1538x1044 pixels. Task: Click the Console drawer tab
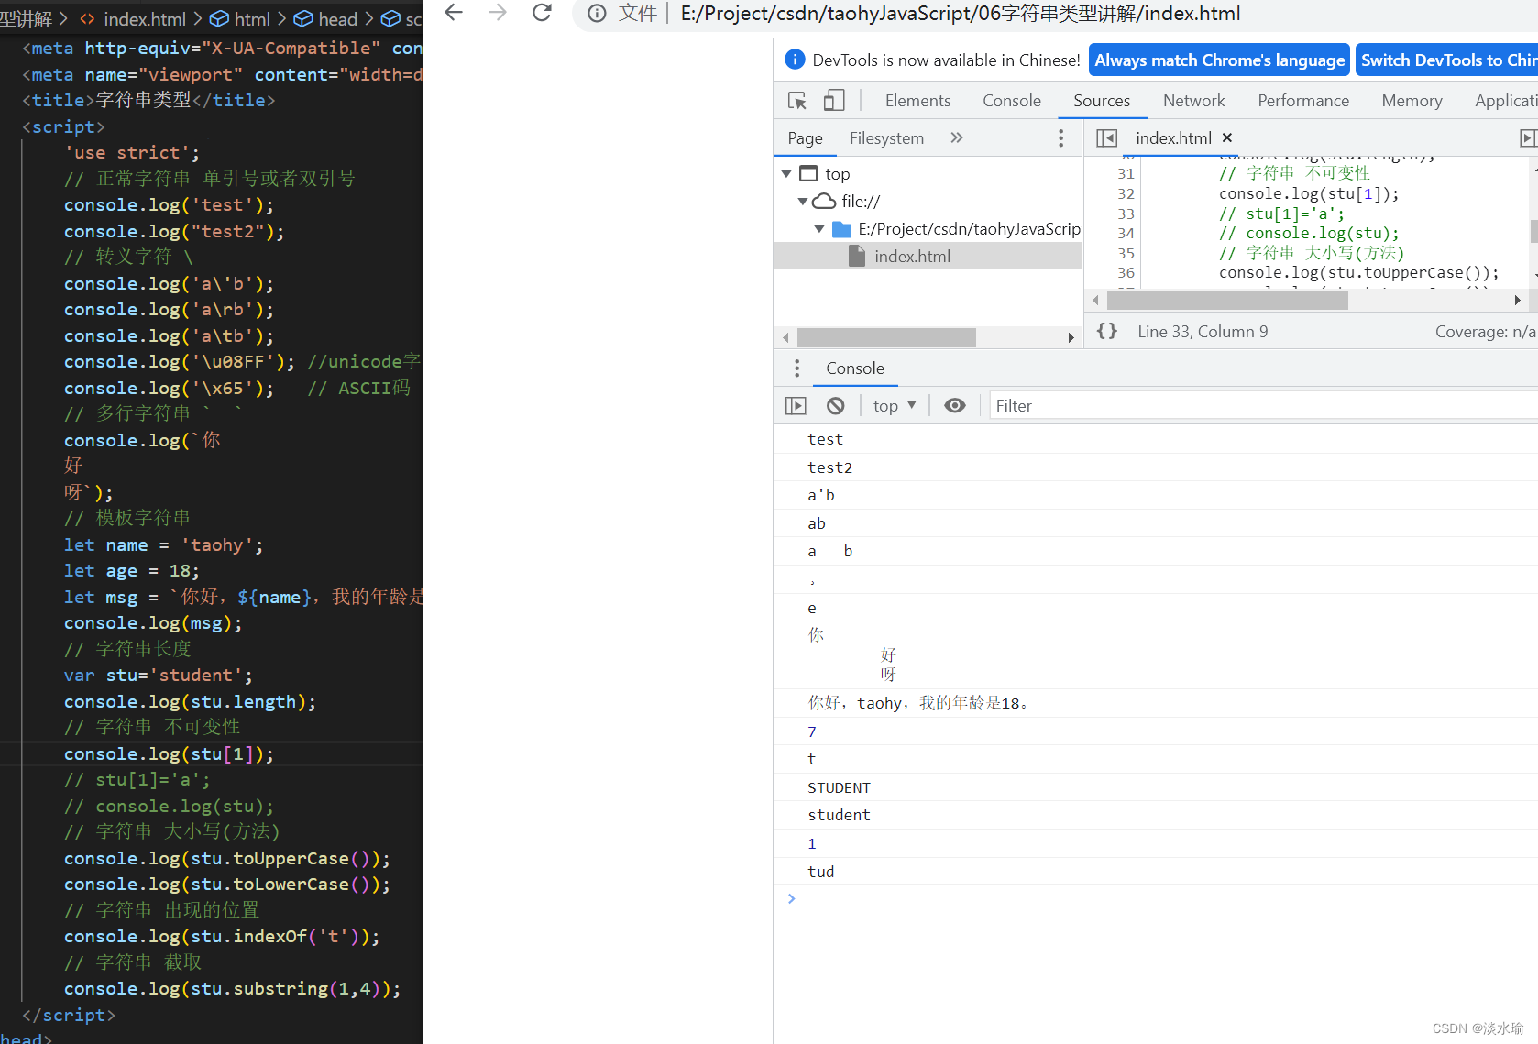(855, 368)
